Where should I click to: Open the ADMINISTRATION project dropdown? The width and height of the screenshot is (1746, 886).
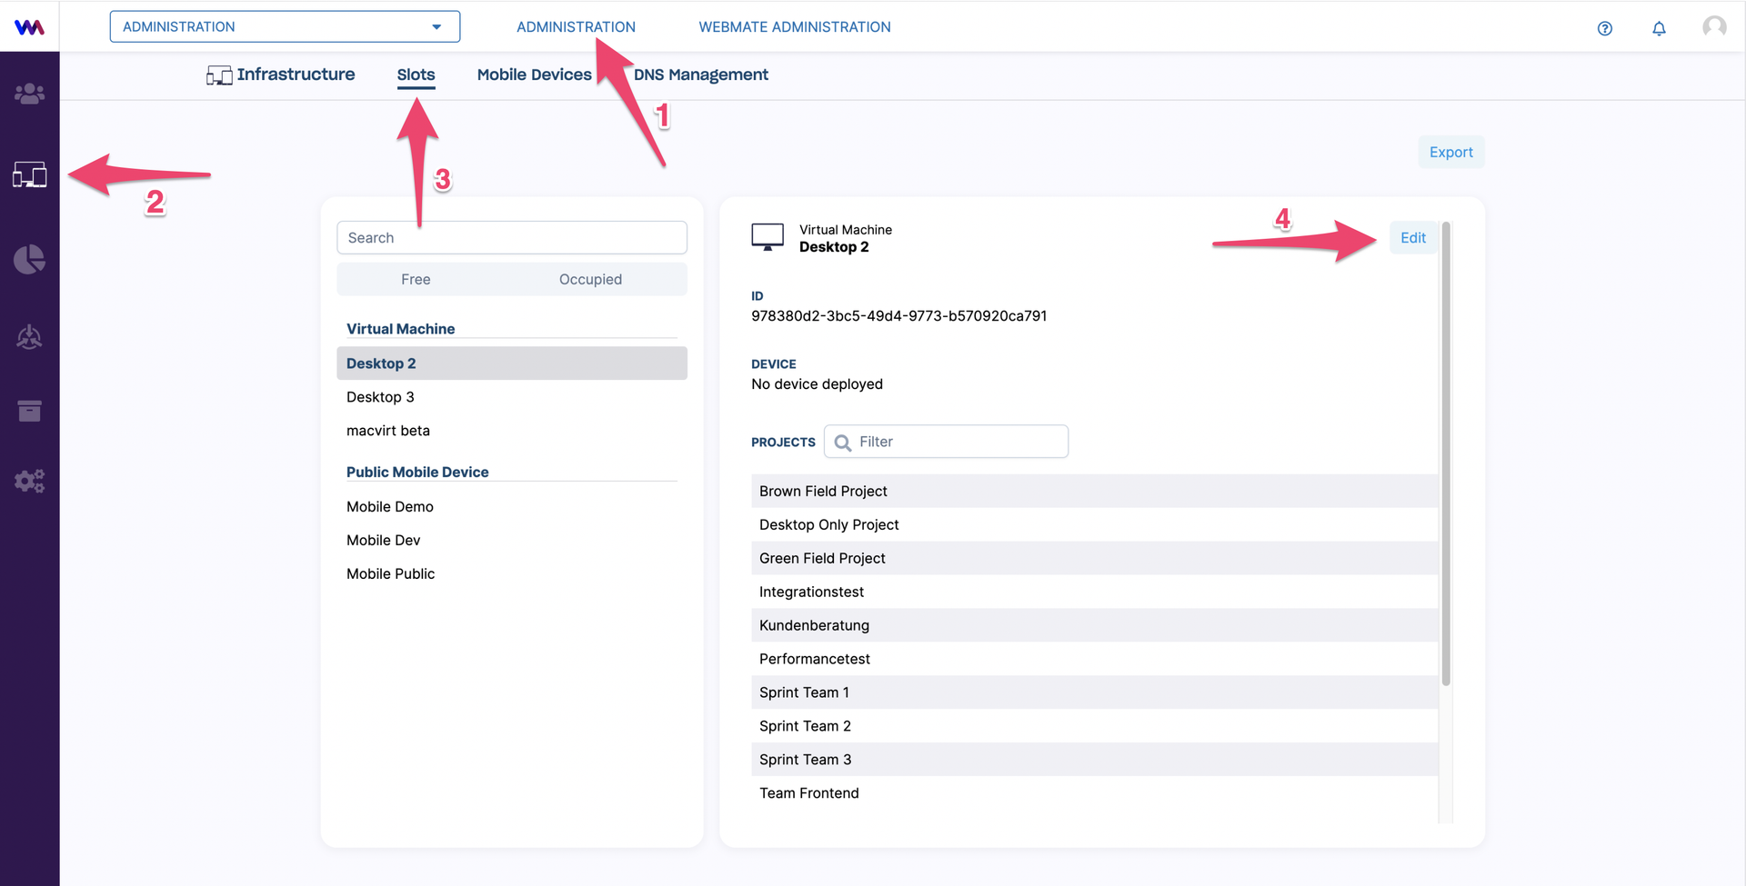click(285, 26)
